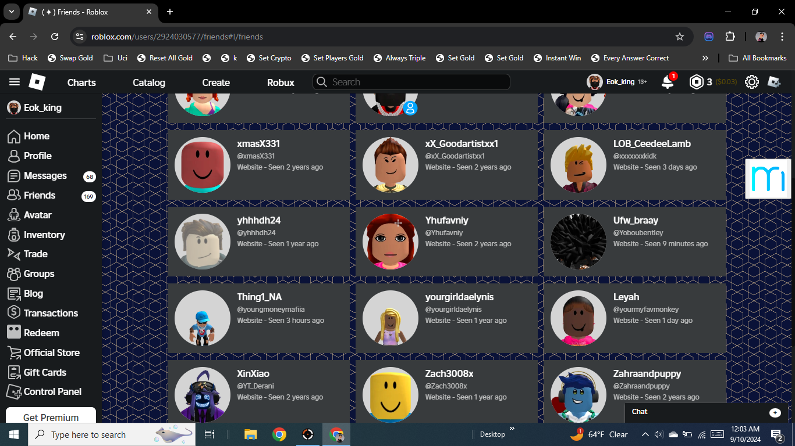The image size is (795, 446).
Task: Go back in browser history
Action: point(13,37)
